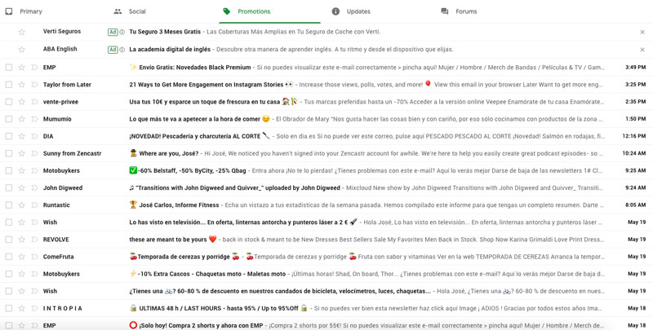The width and height of the screenshot is (653, 330).
Task: Click info icon beside Verti Seguros Ad badge
Action: pyautogui.click(x=122, y=33)
